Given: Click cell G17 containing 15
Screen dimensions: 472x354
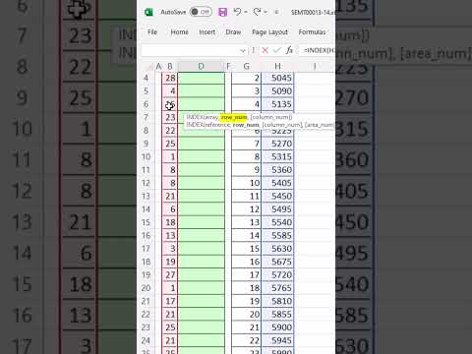Looking at the screenshot, I should click(x=247, y=249).
